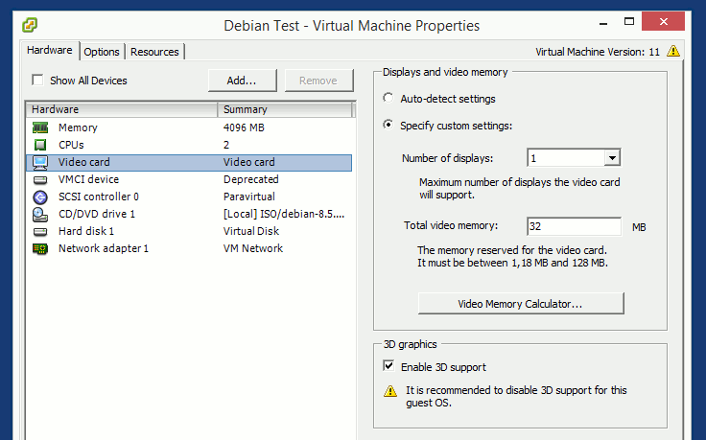Click the disabled Remove button

coord(318,81)
